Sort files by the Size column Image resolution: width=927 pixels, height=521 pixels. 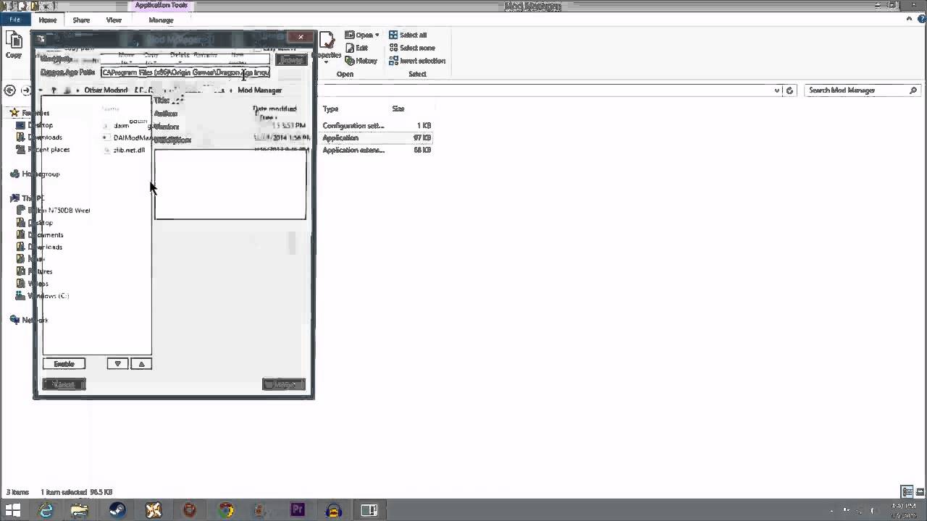398,109
